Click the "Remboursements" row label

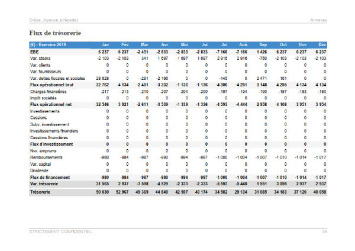pyautogui.click(x=45, y=157)
